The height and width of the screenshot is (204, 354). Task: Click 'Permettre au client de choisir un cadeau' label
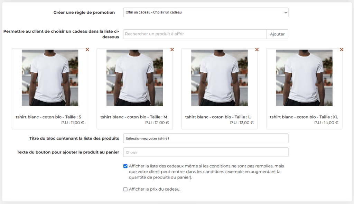[61, 34]
